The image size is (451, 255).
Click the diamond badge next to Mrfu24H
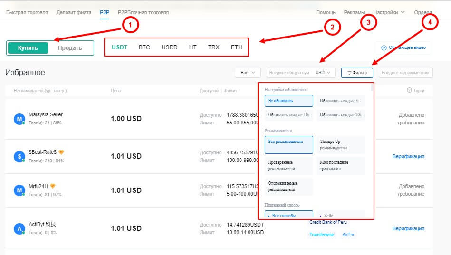pyautogui.click(x=53, y=186)
